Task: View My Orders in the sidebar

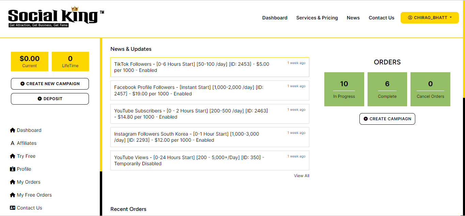Action: 25,182
